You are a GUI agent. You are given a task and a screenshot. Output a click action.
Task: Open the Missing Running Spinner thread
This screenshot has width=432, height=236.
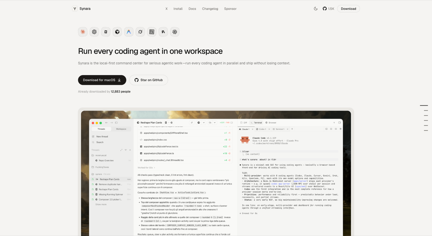pyautogui.click(x=111, y=194)
